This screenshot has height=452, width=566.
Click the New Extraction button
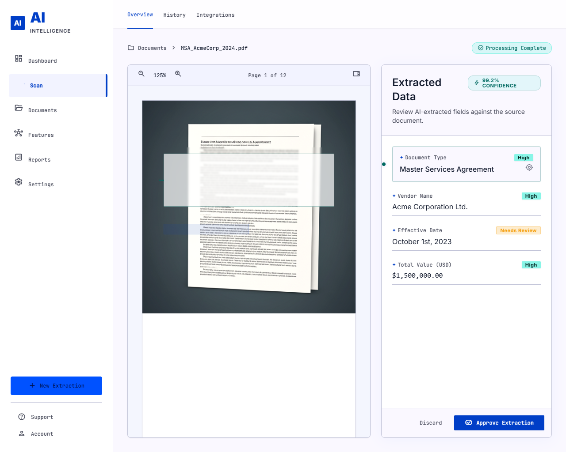[56, 386]
